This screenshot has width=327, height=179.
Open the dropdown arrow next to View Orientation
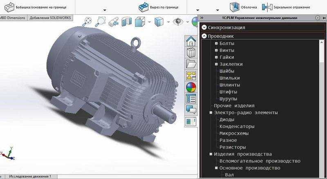(150, 22)
